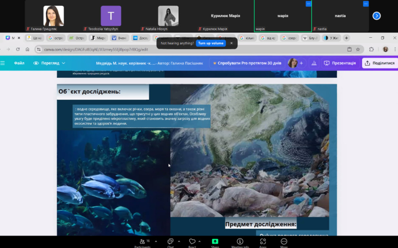Select Галина Грицуляк video thumbnail

(54, 16)
